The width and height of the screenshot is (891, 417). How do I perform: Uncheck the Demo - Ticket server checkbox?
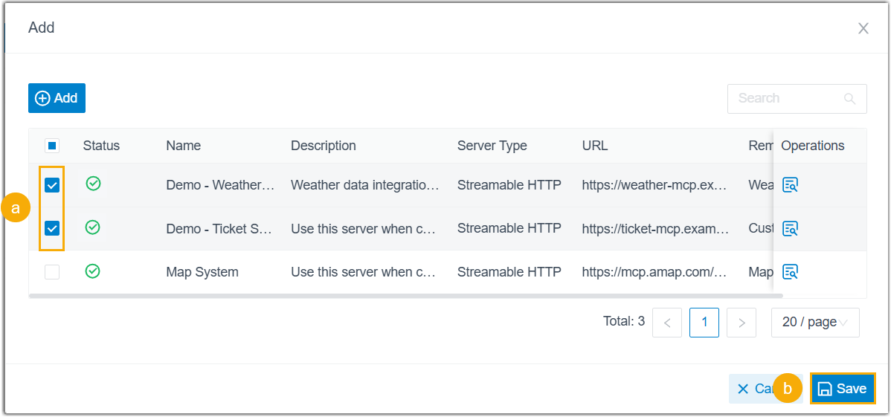(x=52, y=228)
